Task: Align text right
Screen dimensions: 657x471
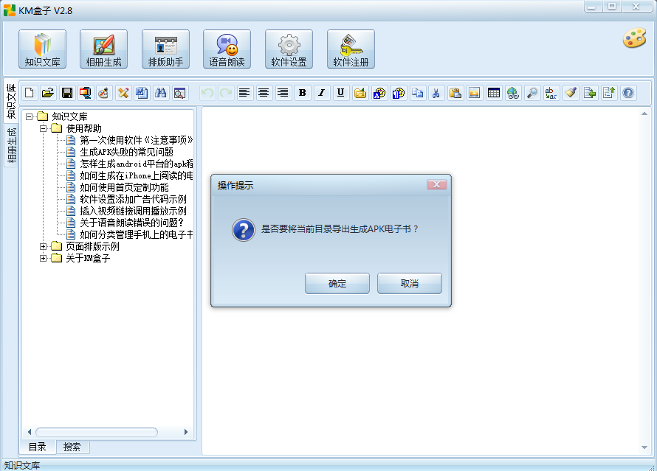Action: pyautogui.click(x=283, y=93)
